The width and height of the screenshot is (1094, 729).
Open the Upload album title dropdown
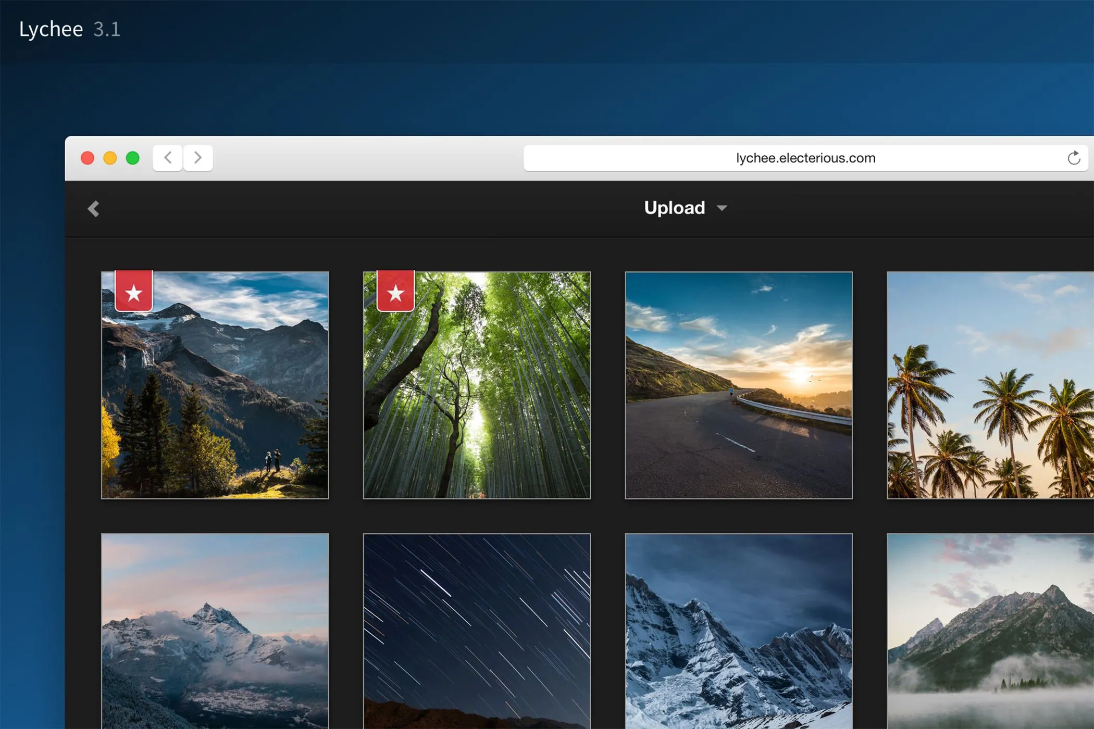686,208
